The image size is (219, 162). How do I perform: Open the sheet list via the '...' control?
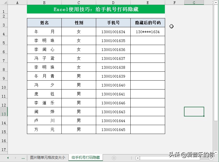click(23, 158)
